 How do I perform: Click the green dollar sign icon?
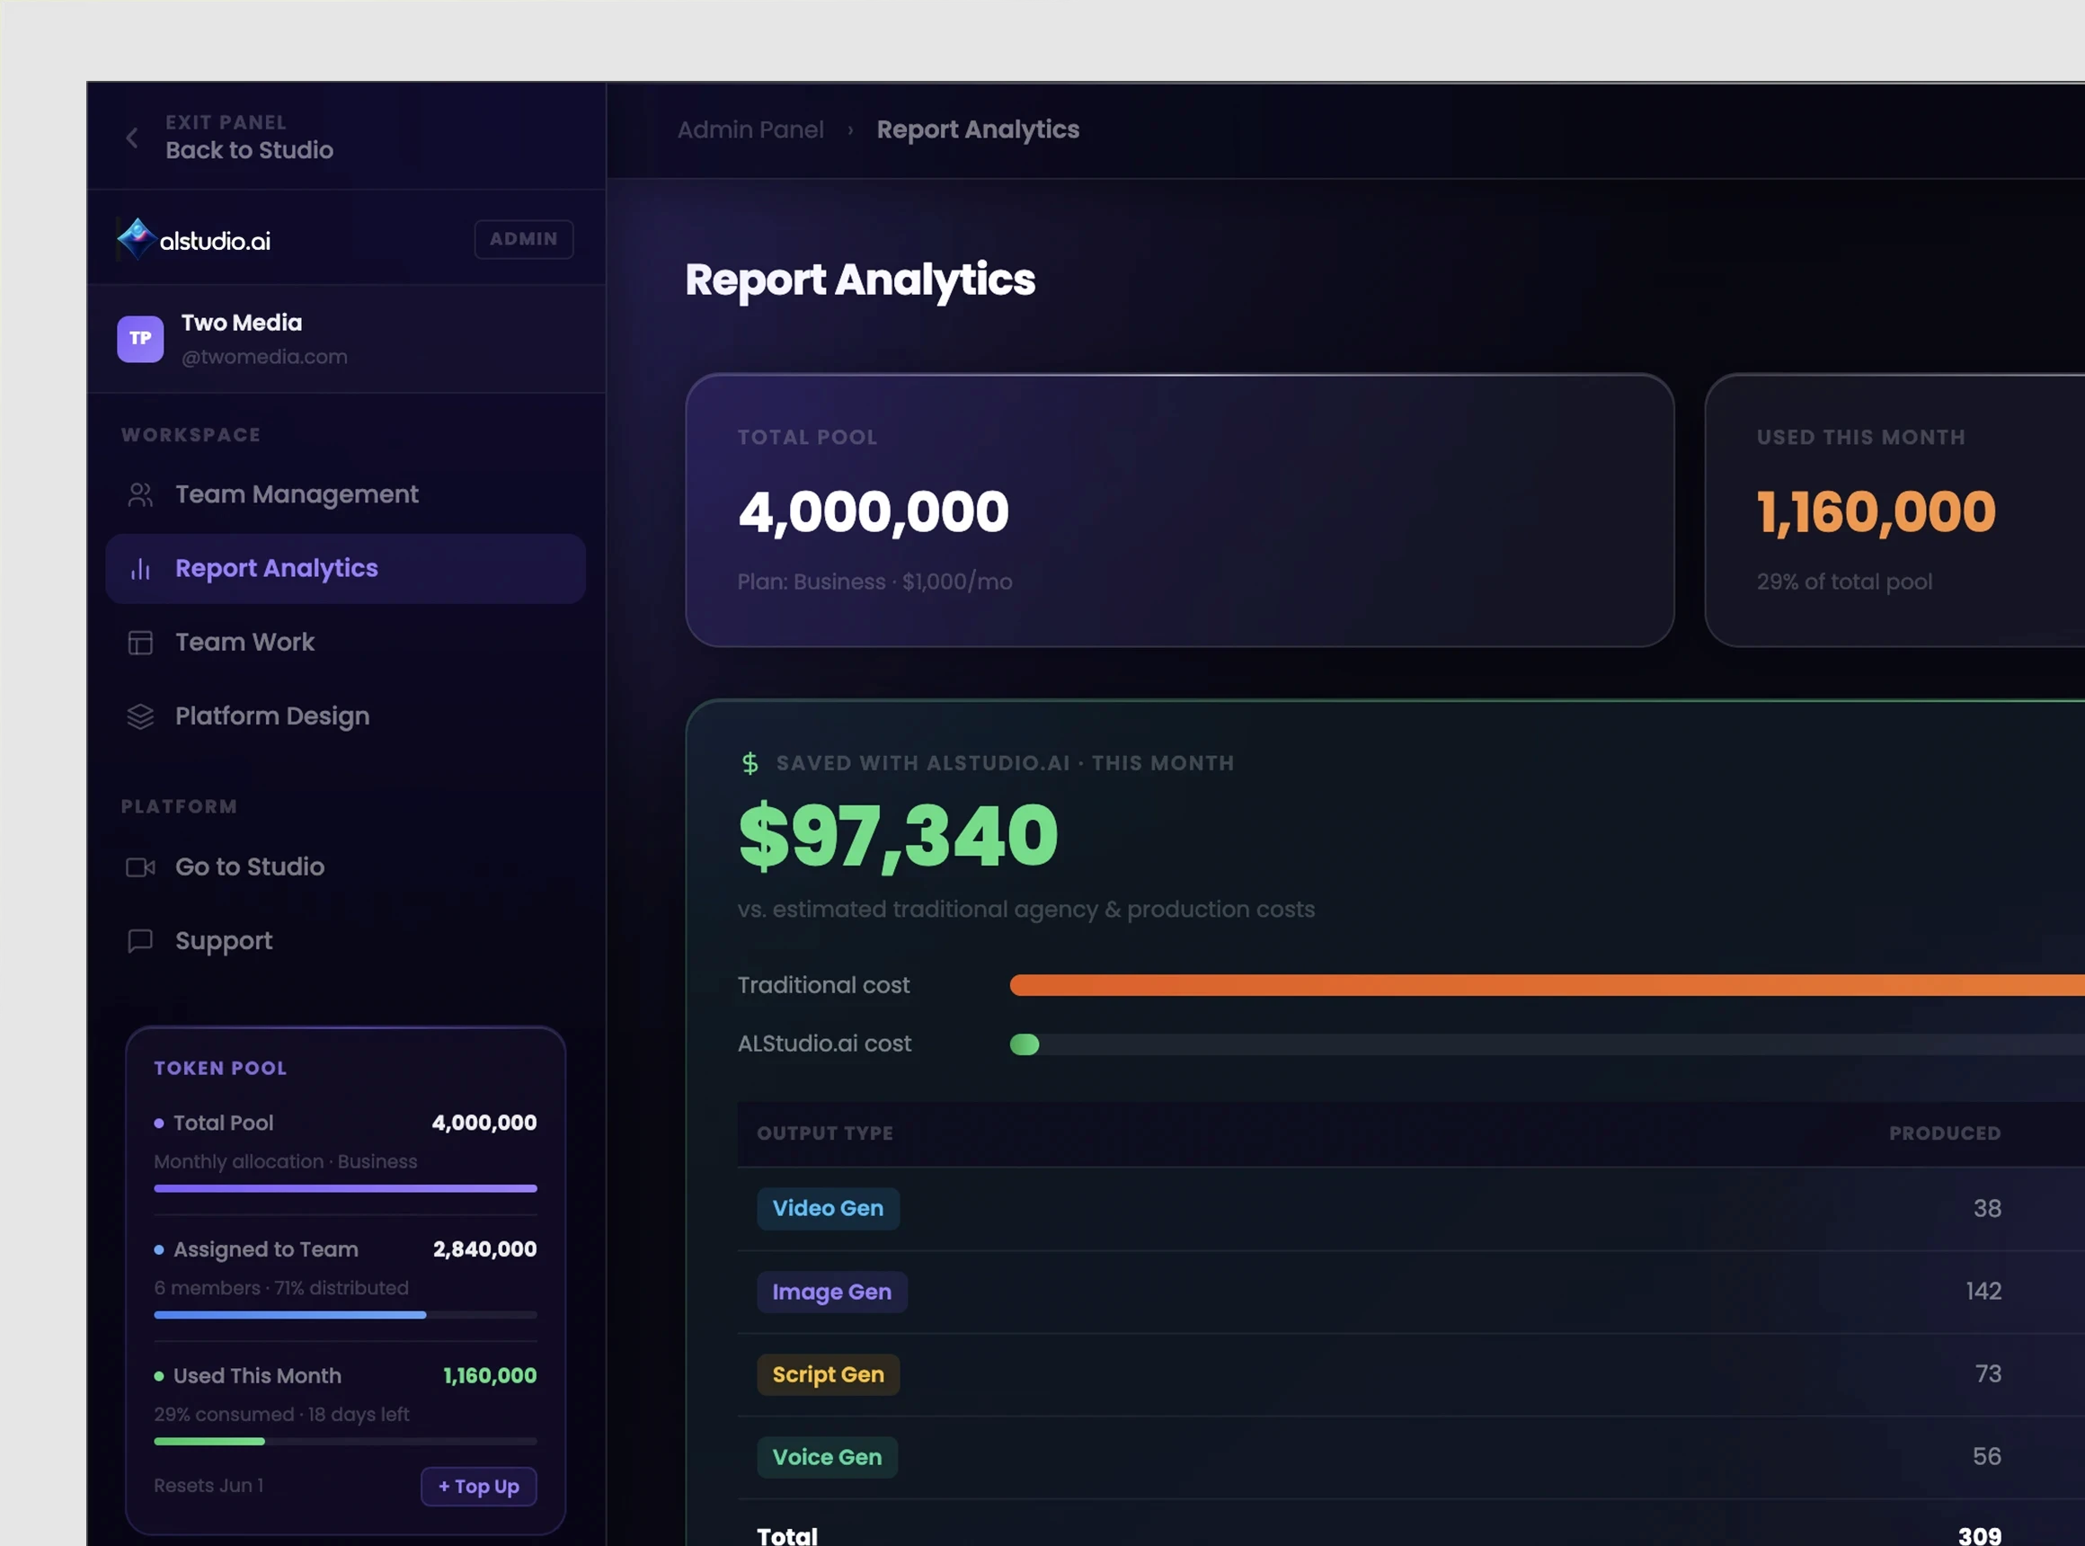click(x=750, y=763)
